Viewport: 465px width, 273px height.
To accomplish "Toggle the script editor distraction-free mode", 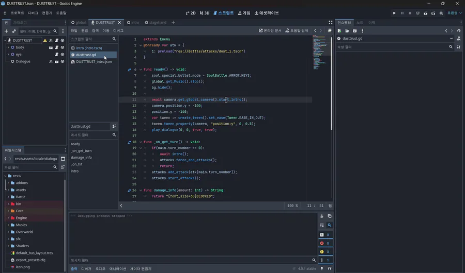I will [x=330, y=23].
